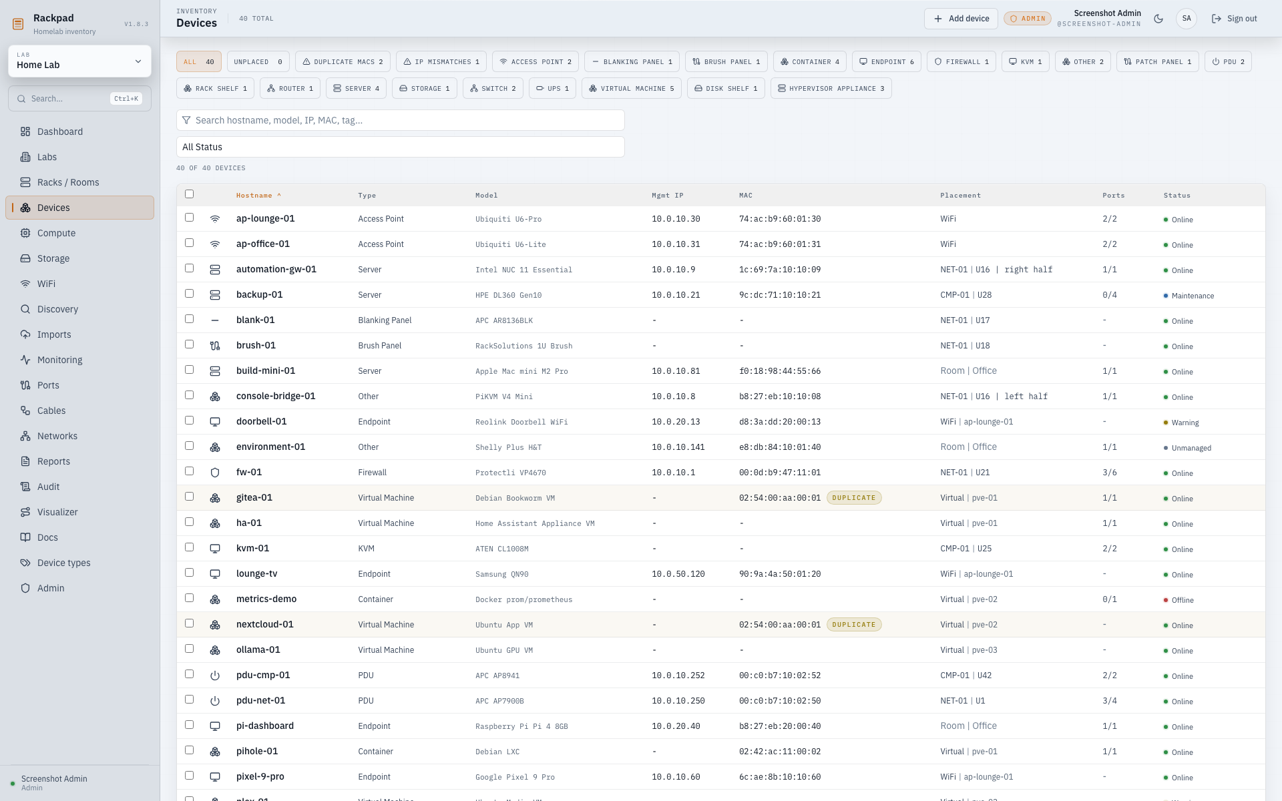Click the Discovery magnifier icon in sidebar
Screen dimensions: 1282x801
(25, 309)
